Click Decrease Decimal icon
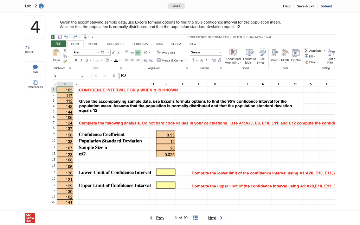The height and width of the screenshot is (225, 360). [x=219, y=60]
